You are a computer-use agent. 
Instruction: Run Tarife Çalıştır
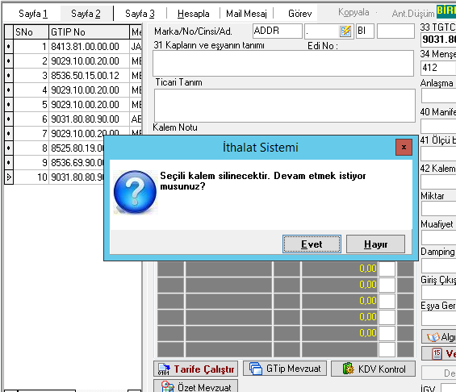[x=196, y=369]
